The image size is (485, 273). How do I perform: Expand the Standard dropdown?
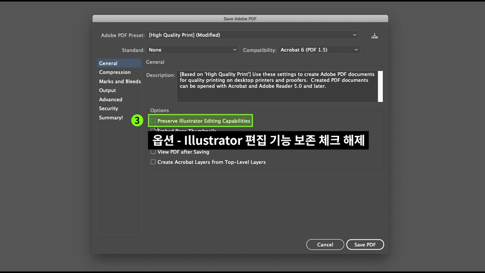click(x=192, y=50)
